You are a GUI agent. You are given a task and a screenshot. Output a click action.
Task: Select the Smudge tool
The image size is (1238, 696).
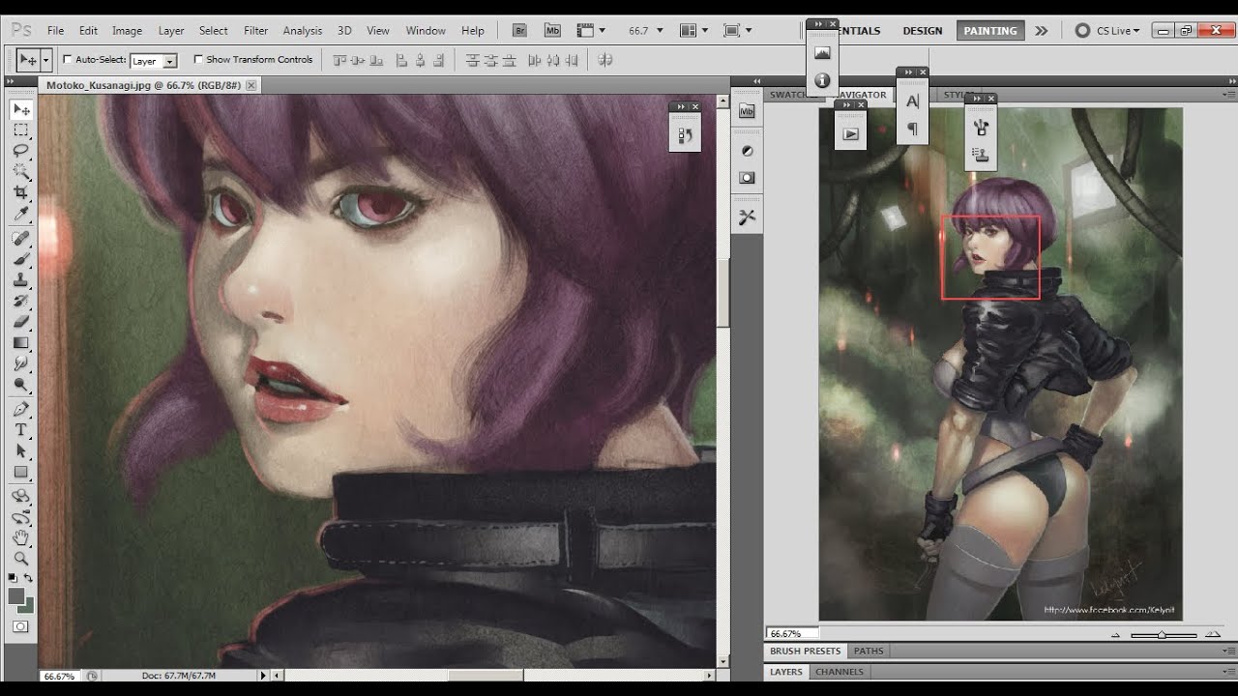(20, 364)
